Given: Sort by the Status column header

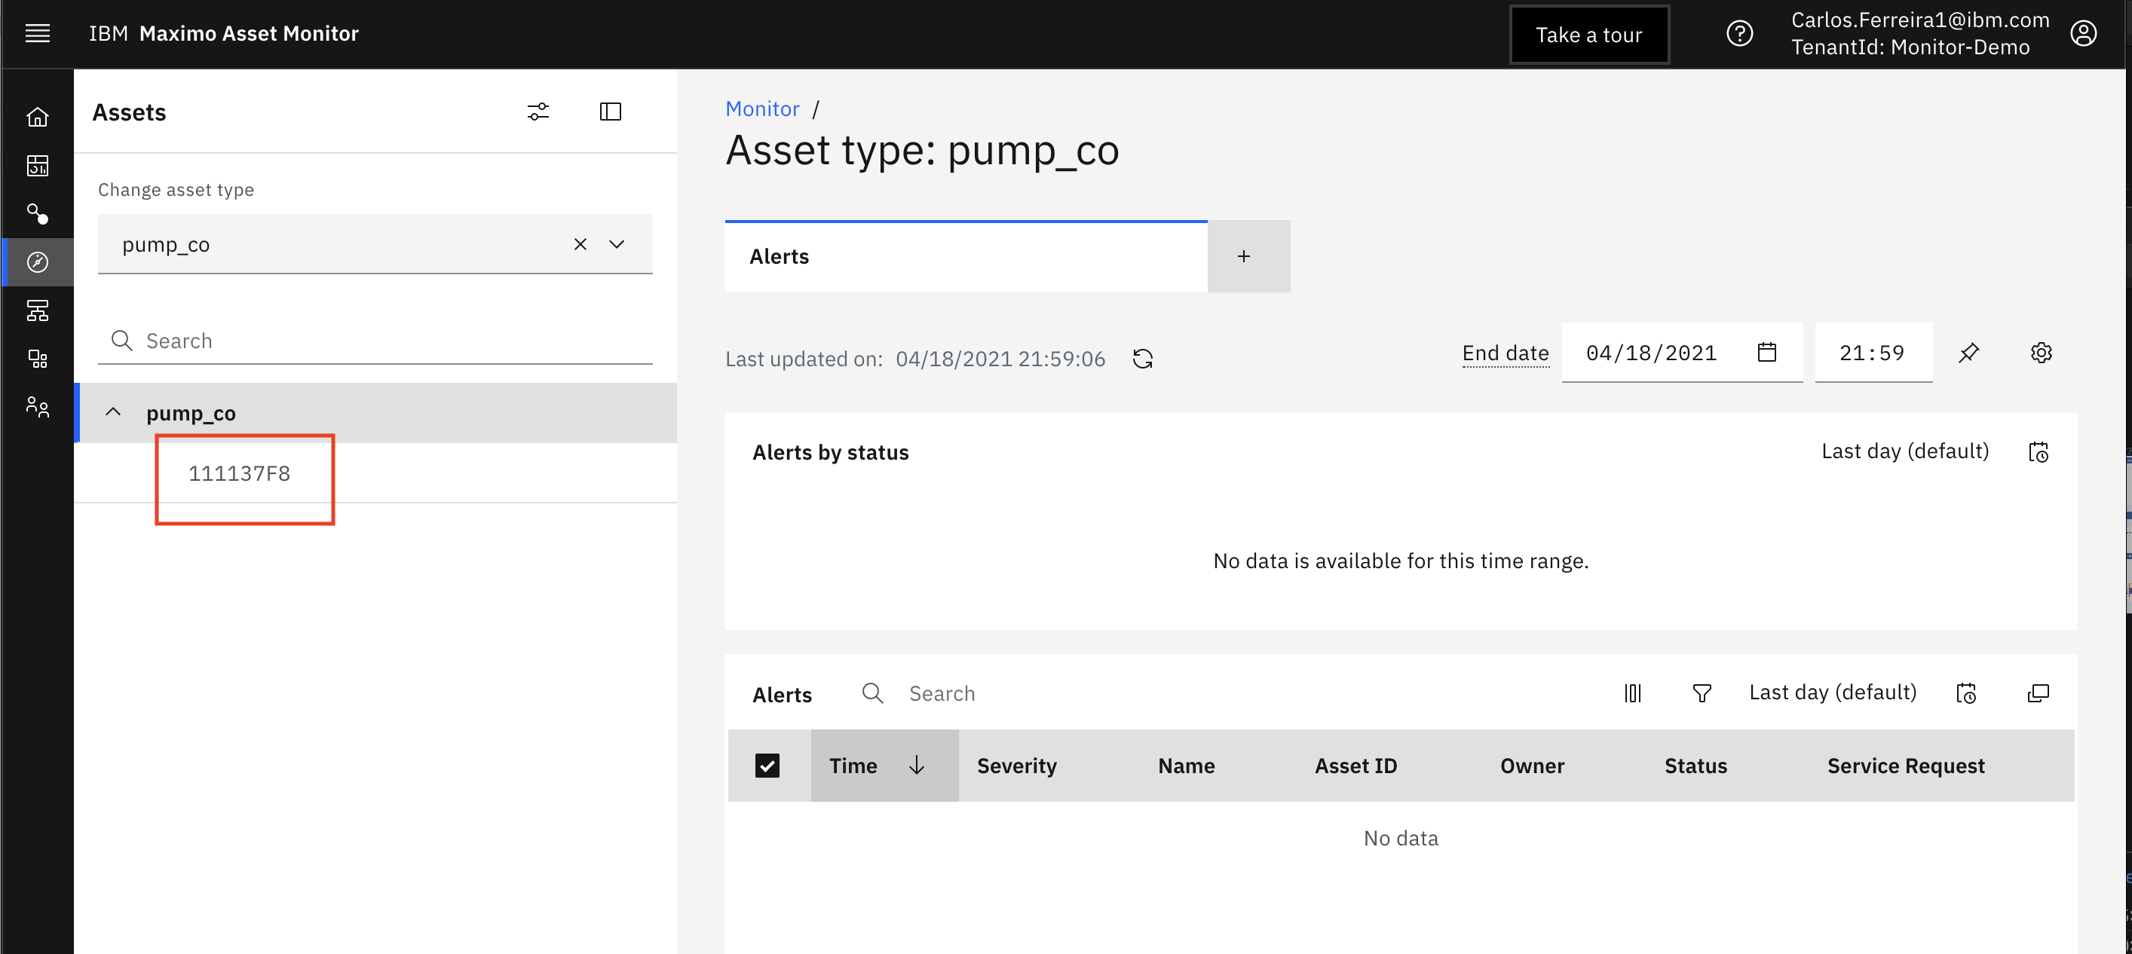Looking at the screenshot, I should 1695,766.
